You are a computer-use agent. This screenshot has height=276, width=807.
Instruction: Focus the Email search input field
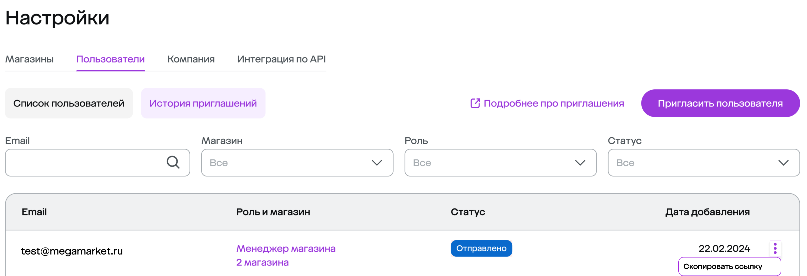click(x=85, y=163)
